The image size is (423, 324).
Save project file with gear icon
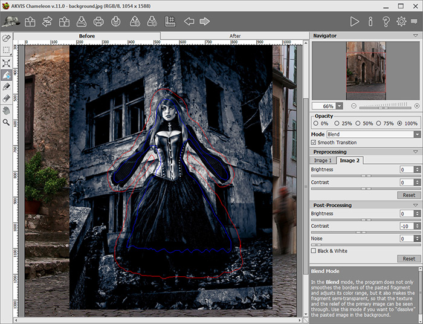pyautogui.click(x=152, y=22)
